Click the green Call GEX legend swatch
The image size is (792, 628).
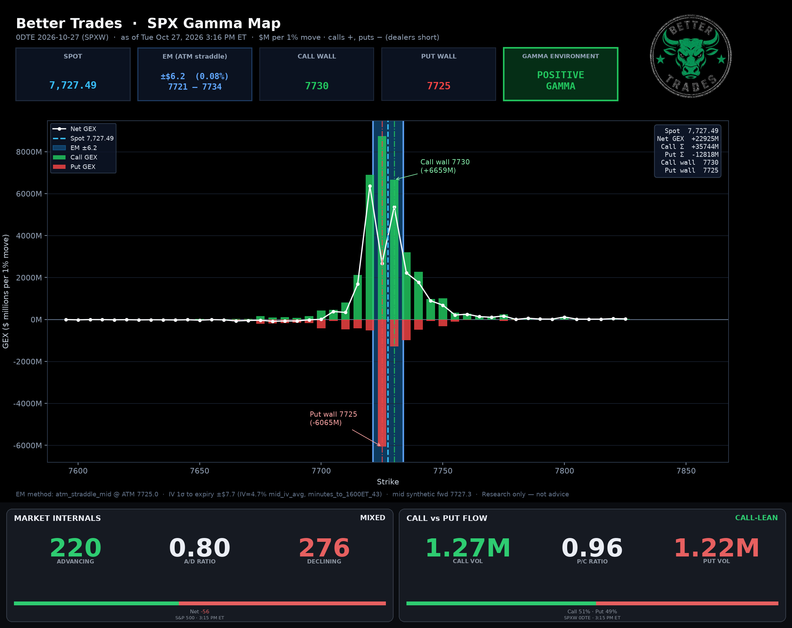pyautogui.click(x=59, y=157)
